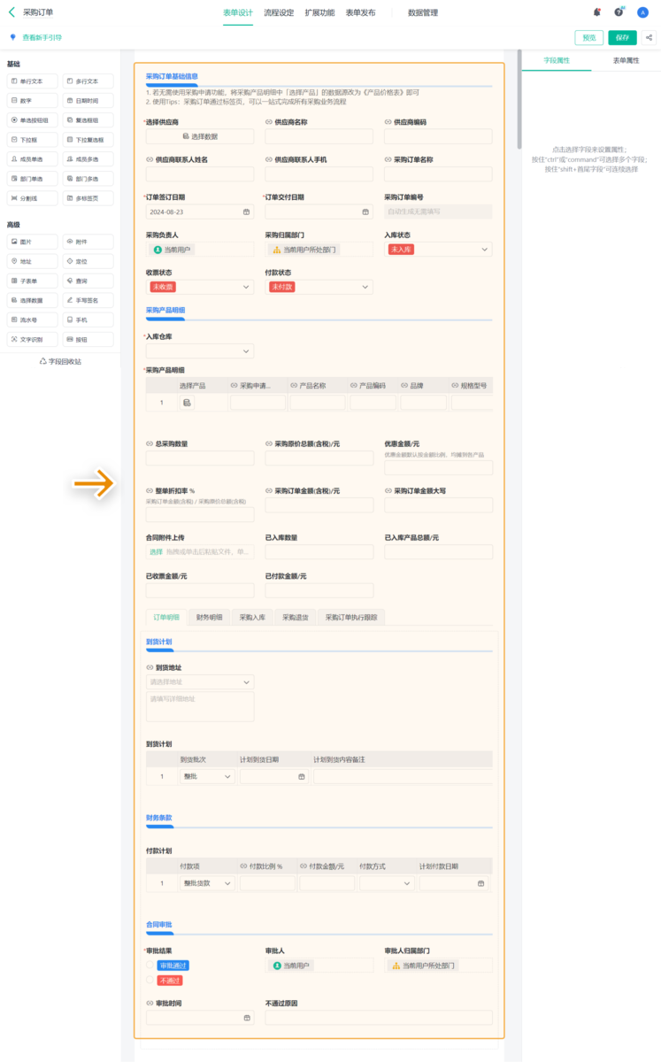
Task: Expand the 入库状态 dropdown
Action: tap(438, 250)
